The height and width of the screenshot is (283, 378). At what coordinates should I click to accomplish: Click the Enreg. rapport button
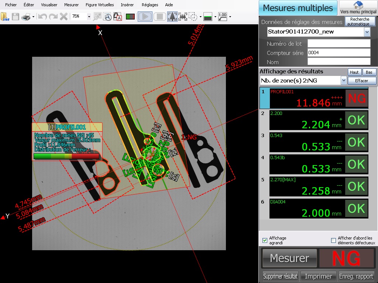[356, 276]
